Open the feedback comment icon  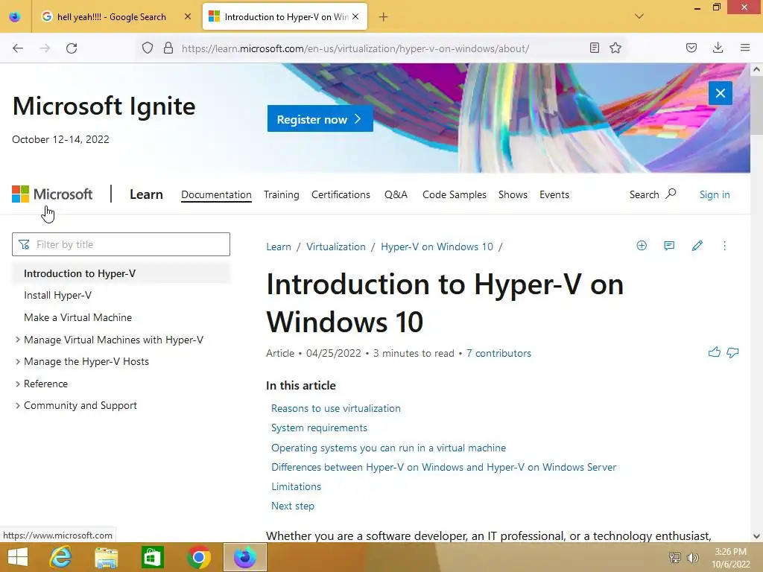[x=669, y=246]
